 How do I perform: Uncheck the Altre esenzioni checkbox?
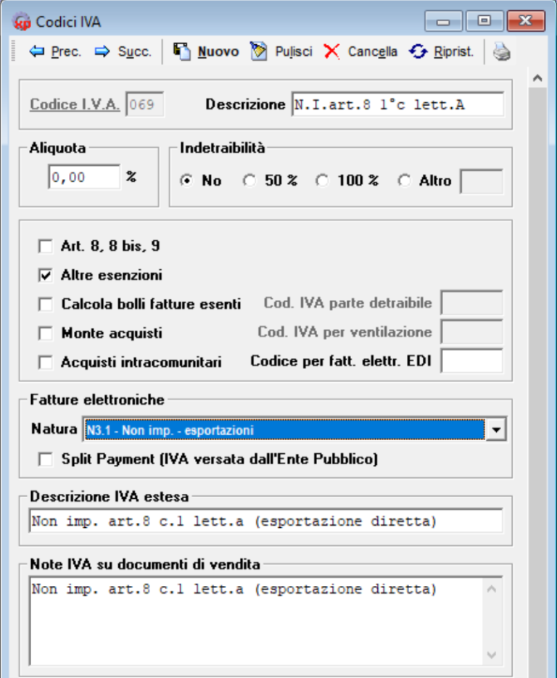pos(46,276)
